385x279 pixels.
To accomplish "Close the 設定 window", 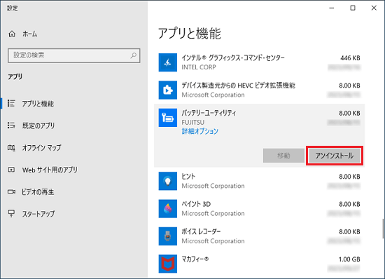I will click(374, 8).
